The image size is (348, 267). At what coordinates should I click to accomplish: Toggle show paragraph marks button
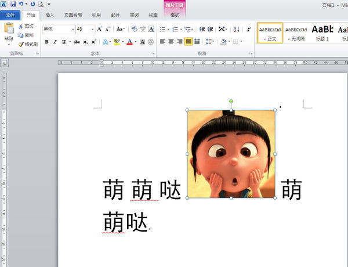[x=249, y=29]
